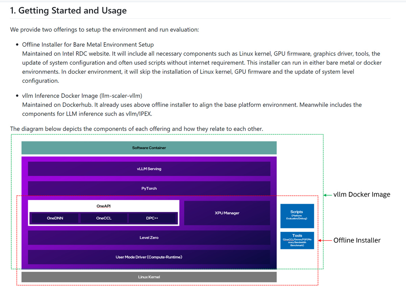406x291 pixels.
Task: Click the blue Scripts box
Action: (297, 216)
